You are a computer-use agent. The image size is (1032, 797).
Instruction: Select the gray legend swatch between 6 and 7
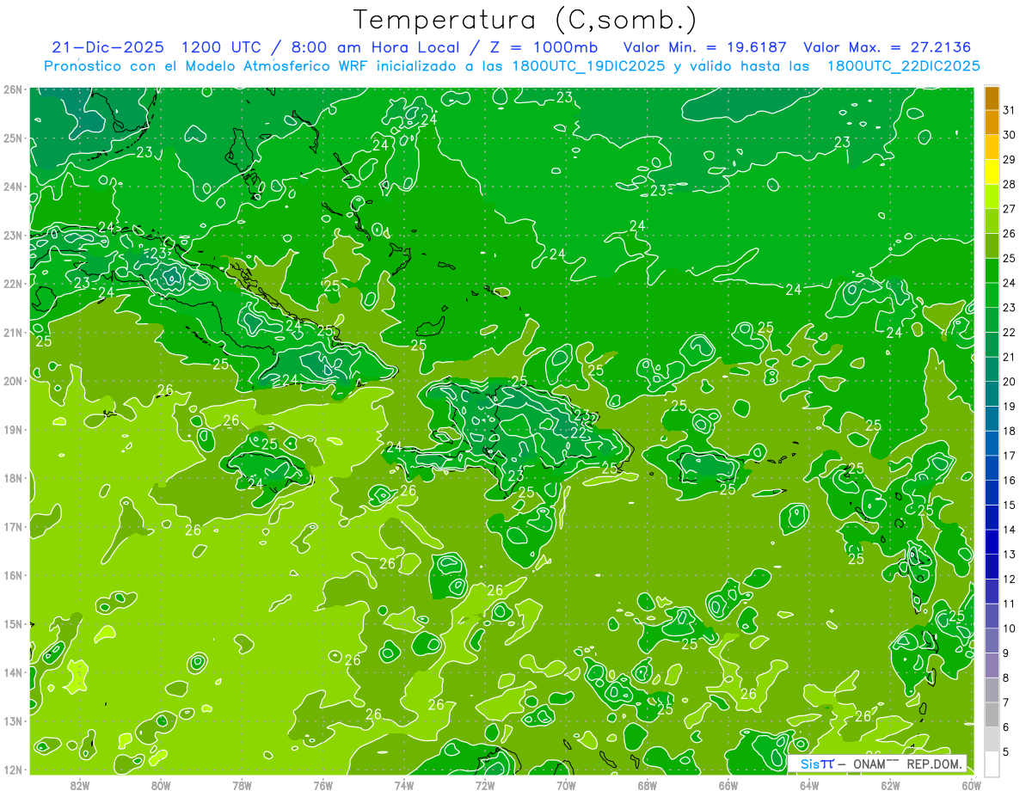(992, 714)
